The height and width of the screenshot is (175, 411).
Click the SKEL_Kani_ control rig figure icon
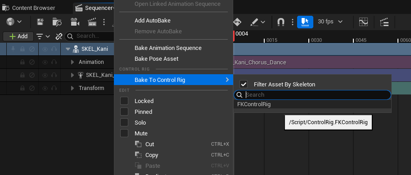coord(81,75)
